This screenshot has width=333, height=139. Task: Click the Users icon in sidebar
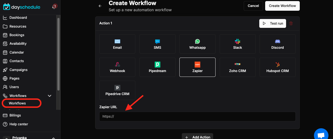coord(5,87)
